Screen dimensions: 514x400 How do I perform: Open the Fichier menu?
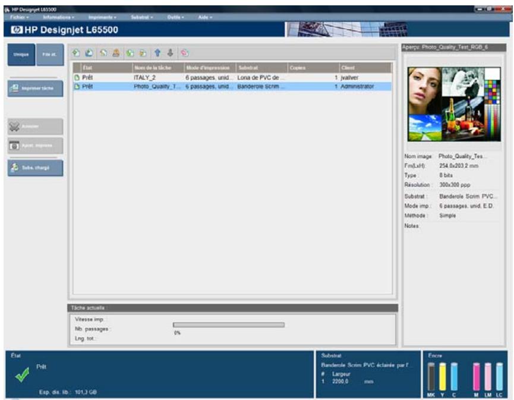[20, 17]
